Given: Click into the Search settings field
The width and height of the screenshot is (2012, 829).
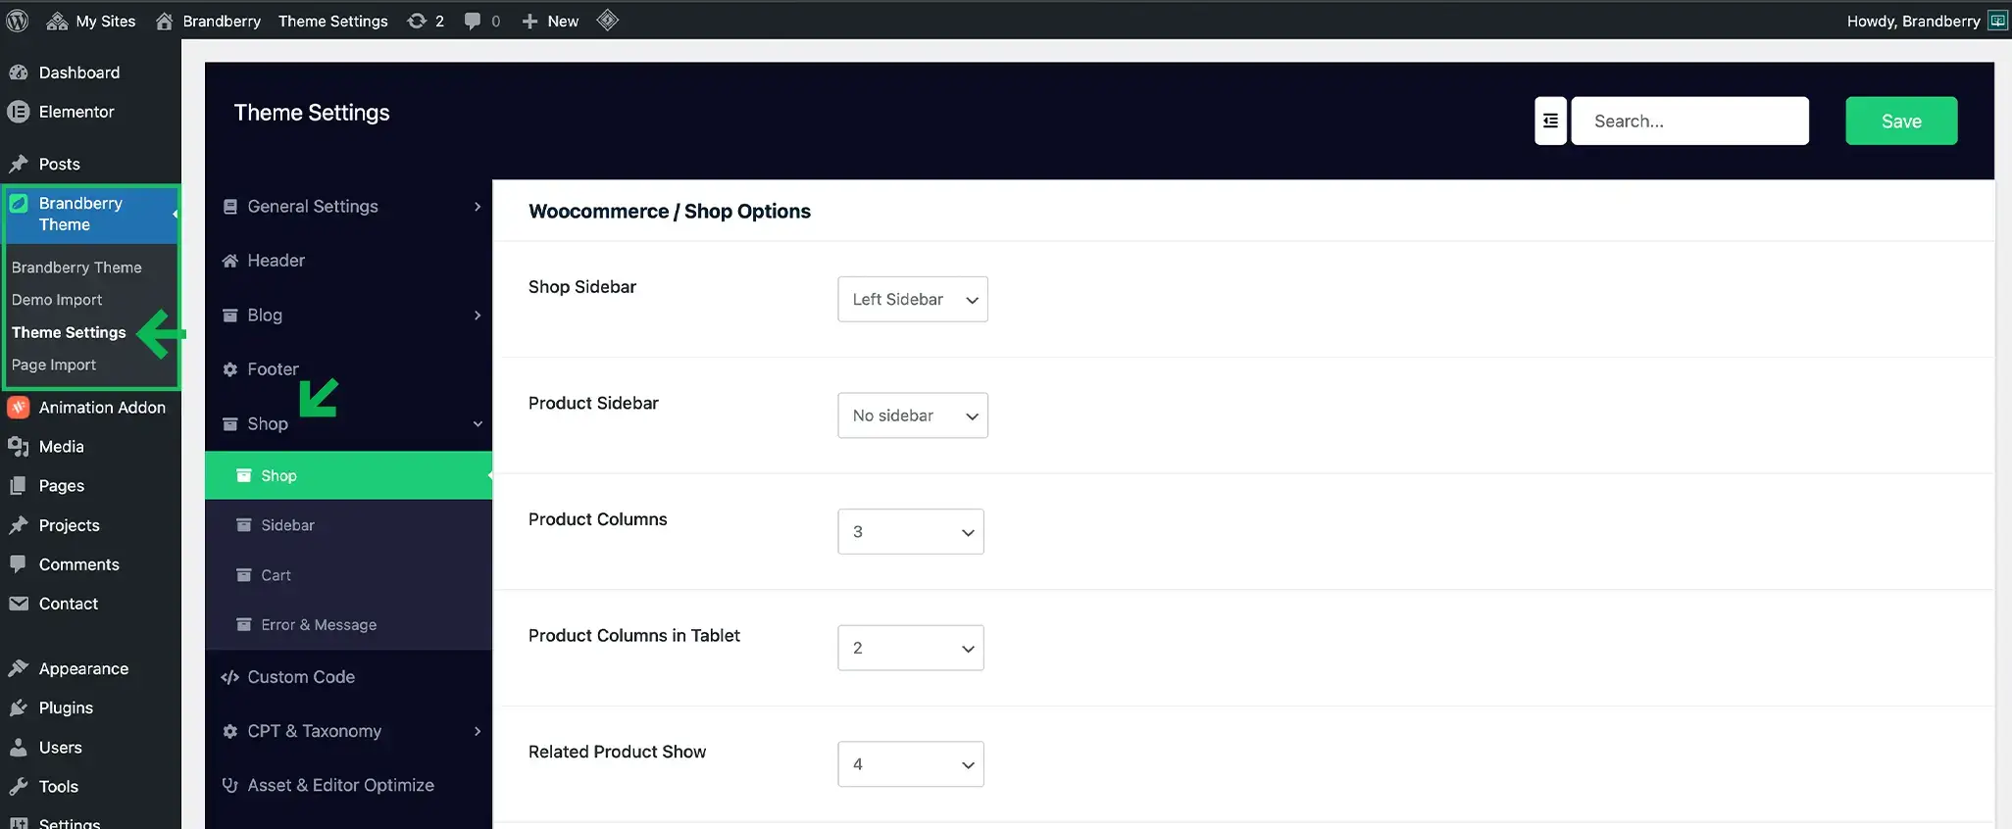Looking at the screenshot, I should click(x=1689, y=121).
